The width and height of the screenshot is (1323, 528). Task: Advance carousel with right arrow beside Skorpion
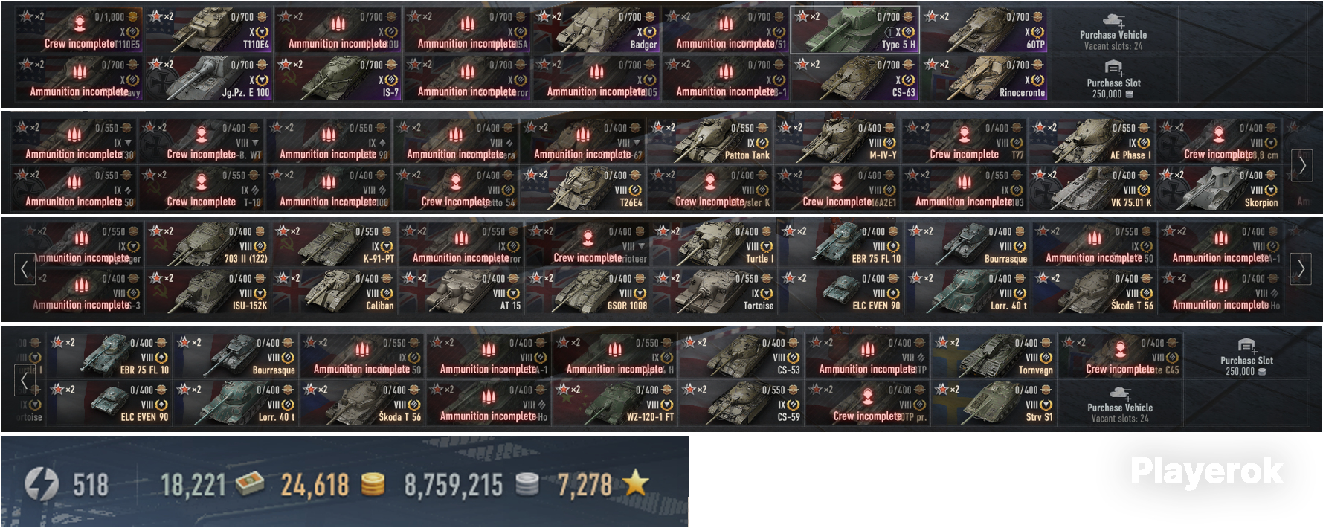(x=1301, y=165)
